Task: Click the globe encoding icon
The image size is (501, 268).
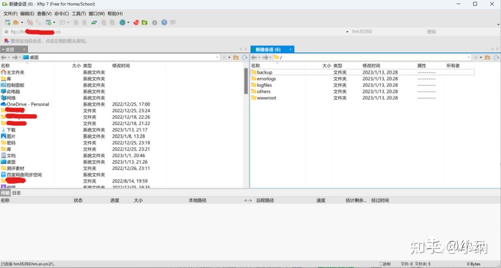Action: (122, 22)
